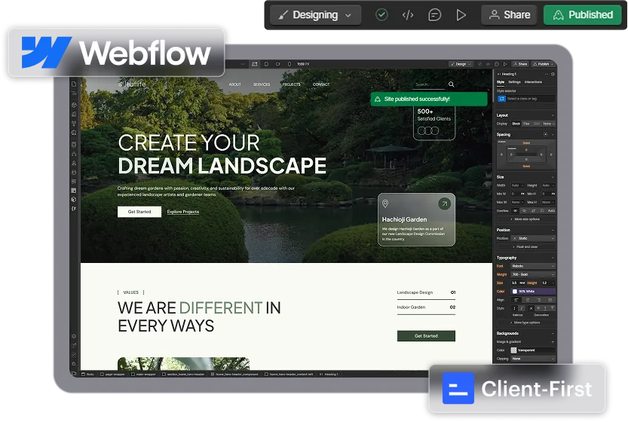Set overflow to visible eye icon
Viewport: 628px width, 422px height.
pyautogui.click(x=516, y=210)
